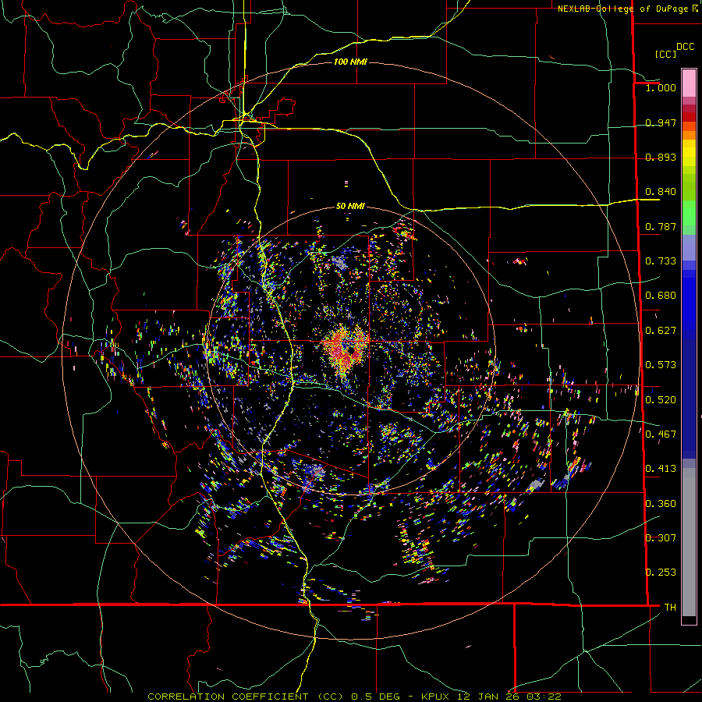Screen dimensions: 702x702
Task: Click the 0.520 scale value
Action: [x=661, y=400]
